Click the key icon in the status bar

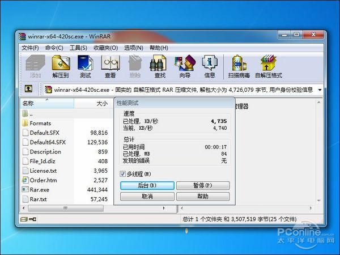(x=33, y=219)
